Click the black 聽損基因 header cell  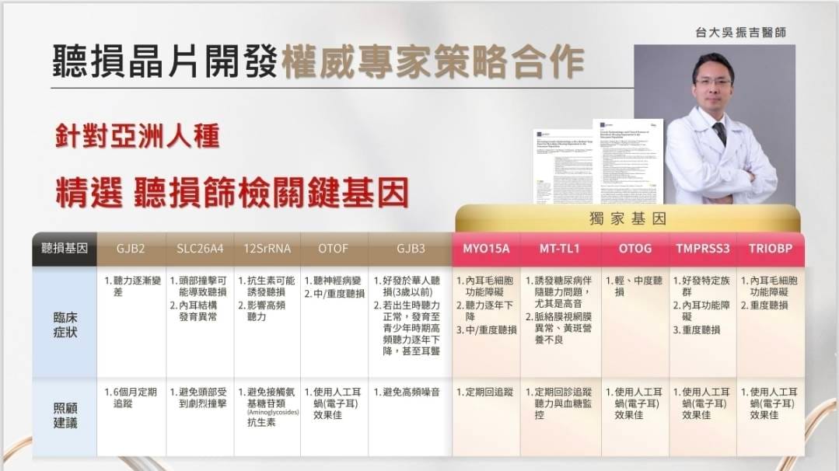[x=65, y=249]
